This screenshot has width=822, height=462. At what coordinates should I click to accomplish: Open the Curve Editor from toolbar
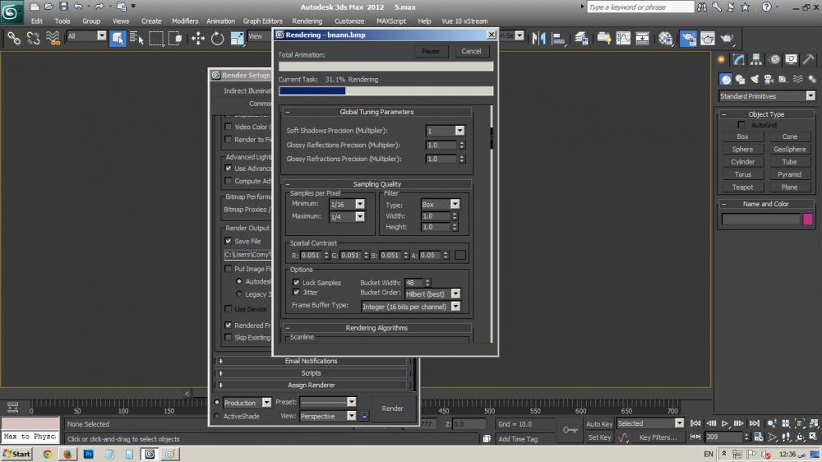pyautogui.click(x=623, y=38)
